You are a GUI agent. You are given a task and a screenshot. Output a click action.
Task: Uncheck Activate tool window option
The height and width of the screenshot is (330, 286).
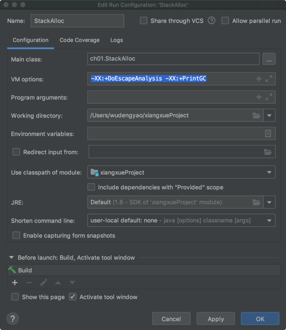[73, 297]
